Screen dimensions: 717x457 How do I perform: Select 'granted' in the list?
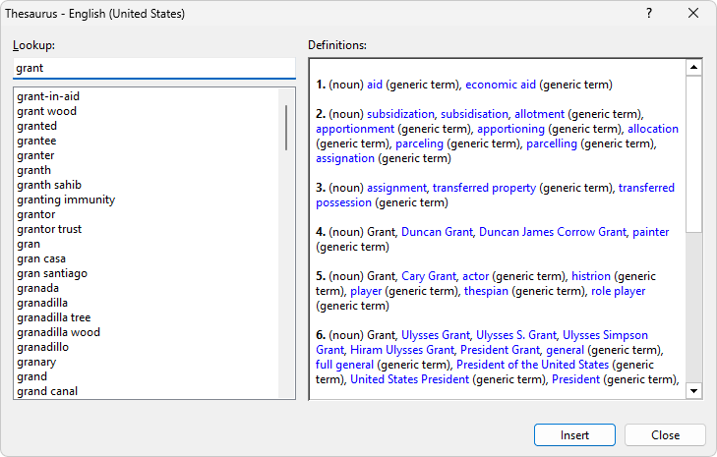(x=147, y=126)
